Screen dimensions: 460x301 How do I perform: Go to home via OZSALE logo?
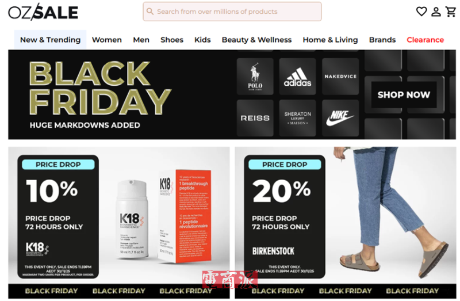pos(43,12)
